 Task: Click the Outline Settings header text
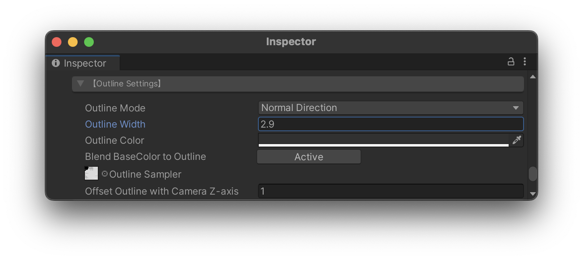(127, 84)
